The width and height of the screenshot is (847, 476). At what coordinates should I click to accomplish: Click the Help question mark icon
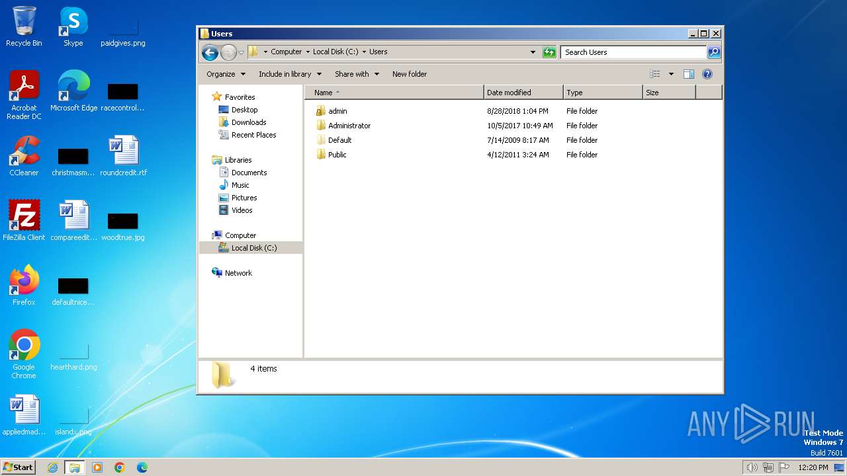point(707,74)
